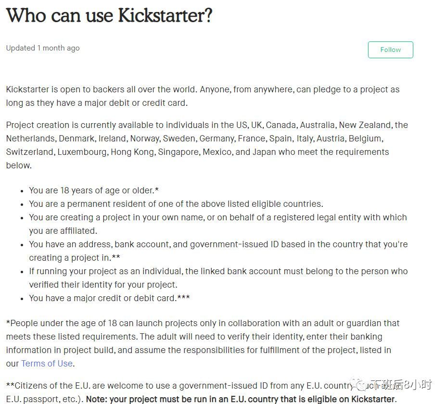Click the footnote 'People under the age of 18'
The height and width of the screenshot is (404, 446).
[203, 343]
